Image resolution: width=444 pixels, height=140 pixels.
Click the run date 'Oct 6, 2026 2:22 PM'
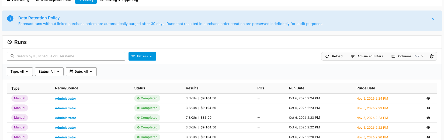(x=304, y=127)
